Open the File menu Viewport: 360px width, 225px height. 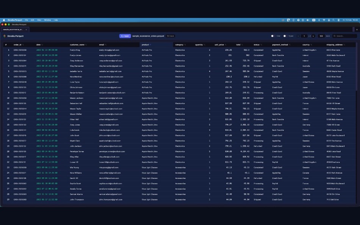(27, 20)
